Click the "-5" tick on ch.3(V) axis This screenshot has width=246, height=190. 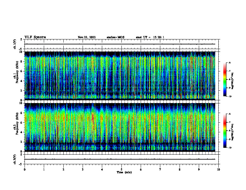tap(21, 164)
